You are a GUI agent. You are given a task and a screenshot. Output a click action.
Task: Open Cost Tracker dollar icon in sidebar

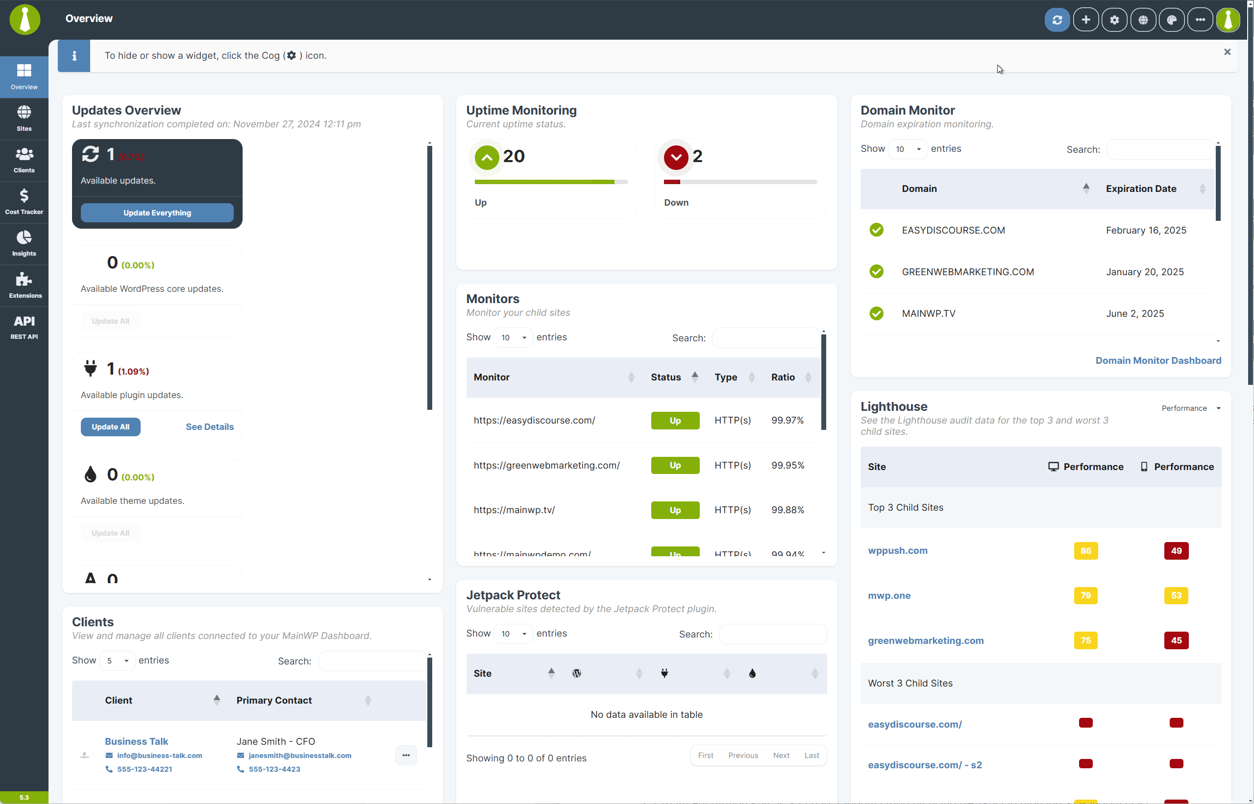[24, 202]
